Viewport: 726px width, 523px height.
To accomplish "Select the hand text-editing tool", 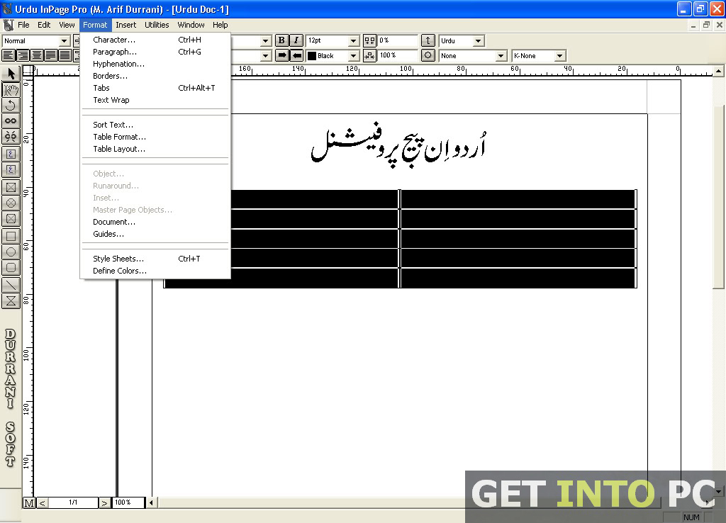I will tap(11, 90).
